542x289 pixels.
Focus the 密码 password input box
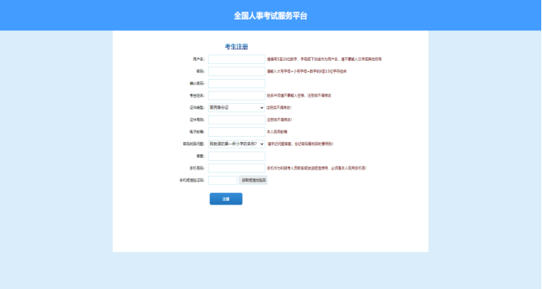236,71
